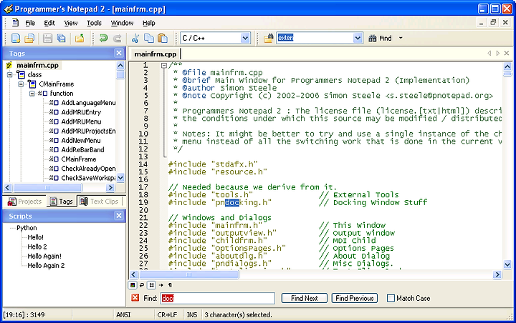
Task: Select the Tags tab
Action: 62,202
